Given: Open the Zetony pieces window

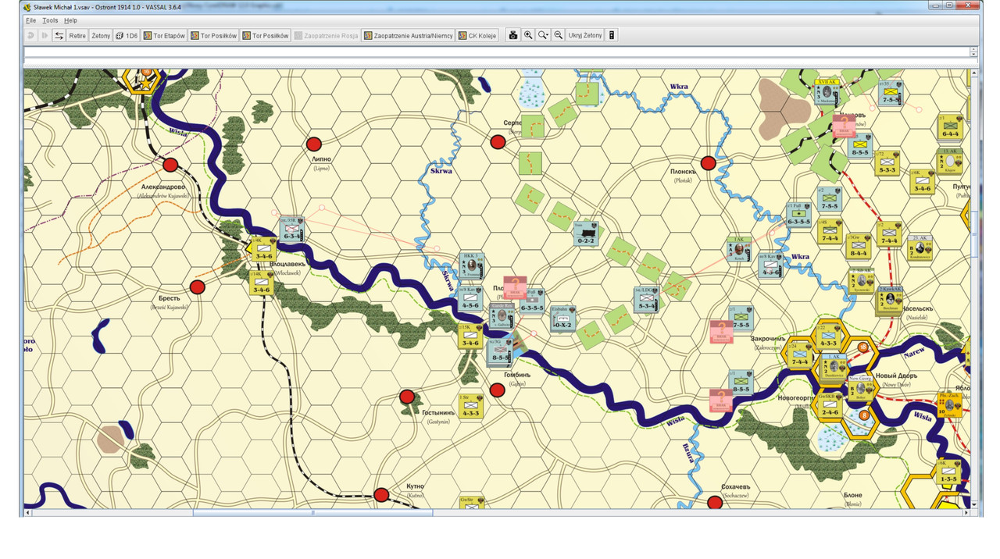Looking at the screenshot, I should [101, 35].
